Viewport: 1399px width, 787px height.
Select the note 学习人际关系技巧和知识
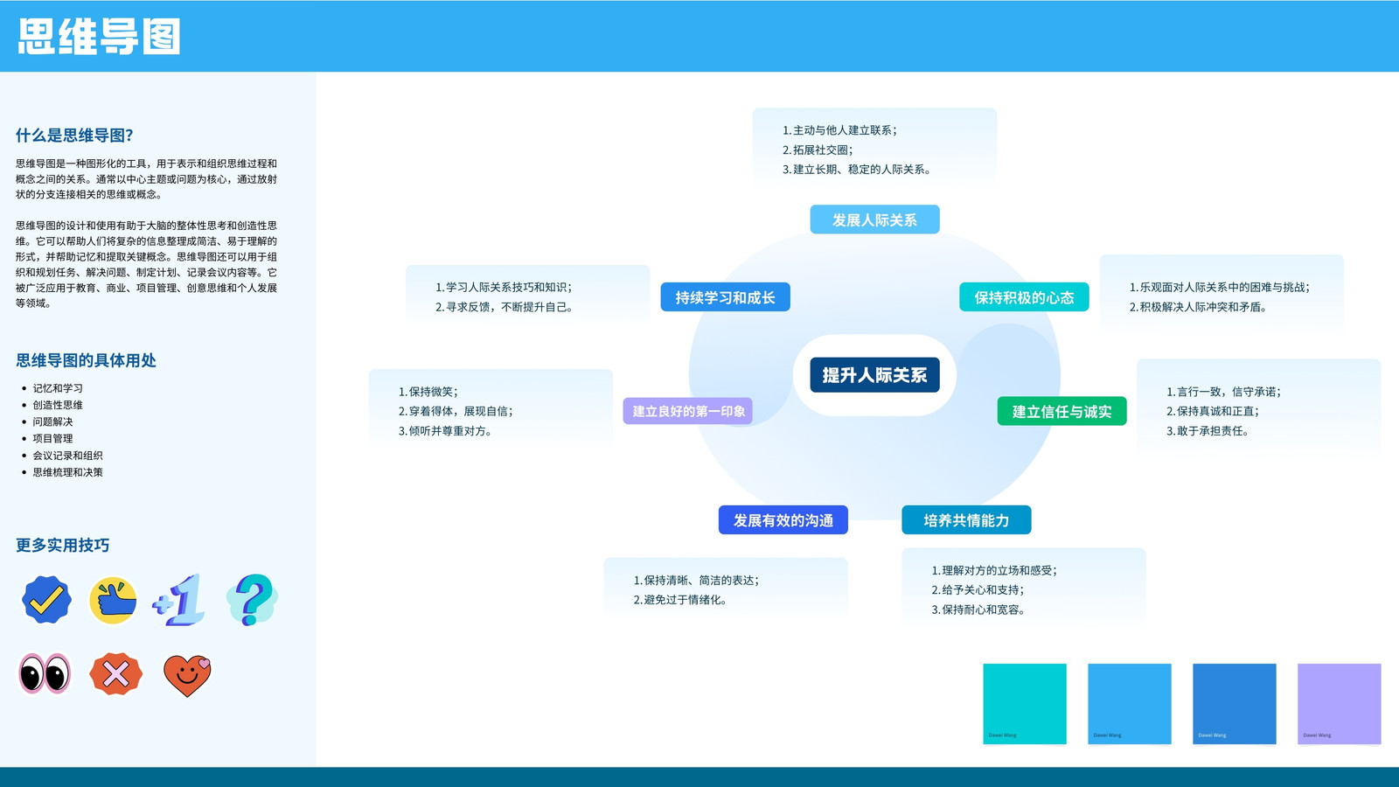(x=504, y=287)
